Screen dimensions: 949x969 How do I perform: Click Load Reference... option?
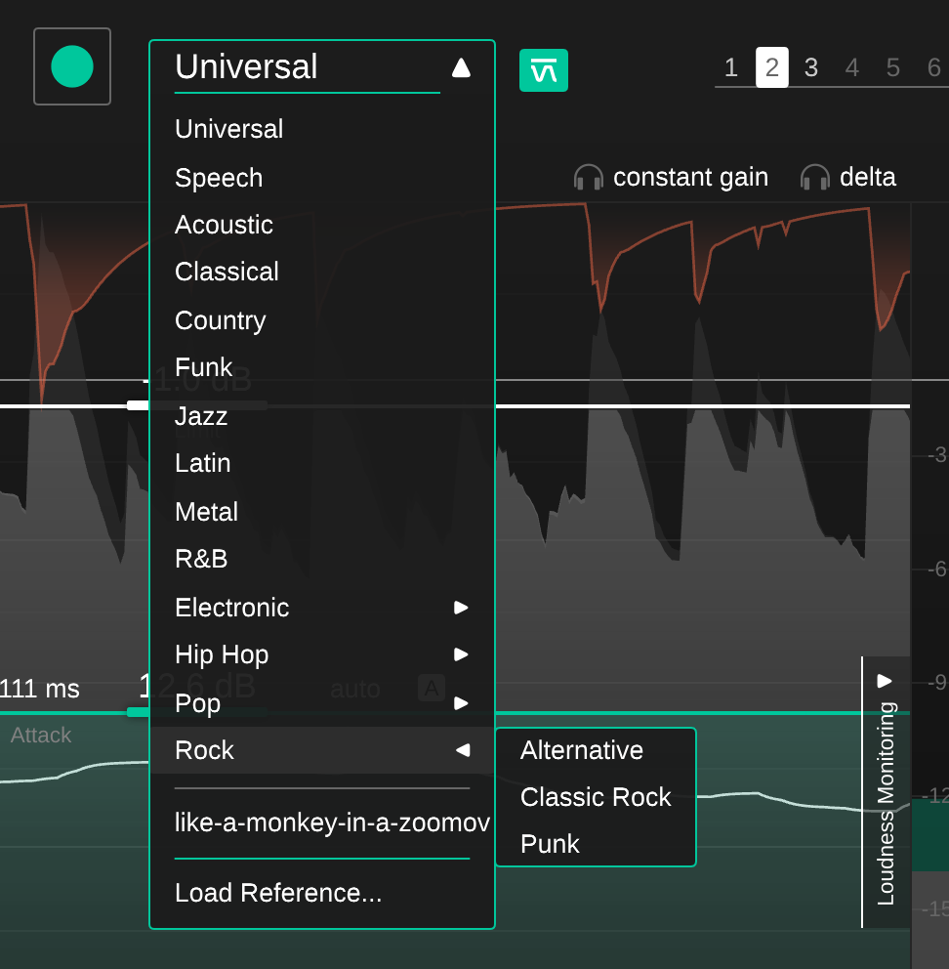tap(278, 893)
